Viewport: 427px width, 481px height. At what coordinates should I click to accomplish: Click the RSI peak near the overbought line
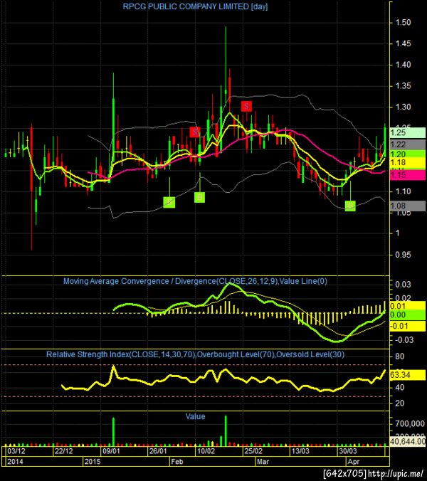(113, 367)
